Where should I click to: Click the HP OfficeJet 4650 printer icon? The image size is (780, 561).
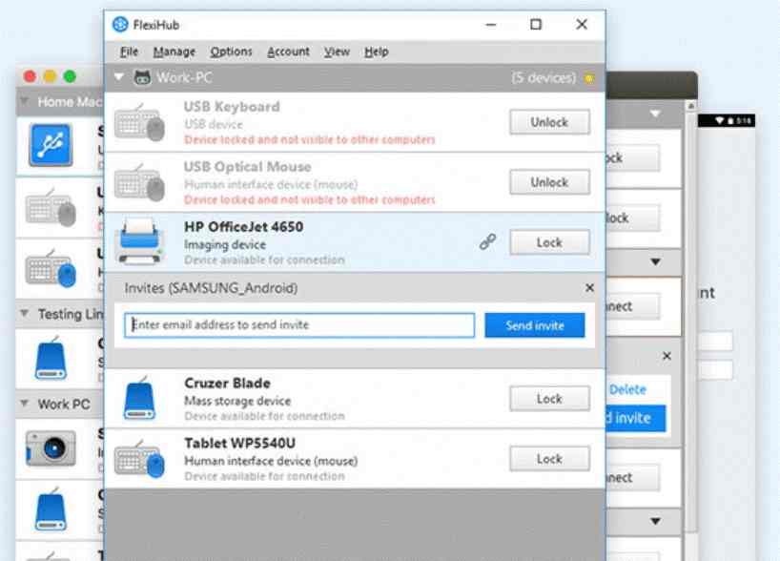(140, 241)
